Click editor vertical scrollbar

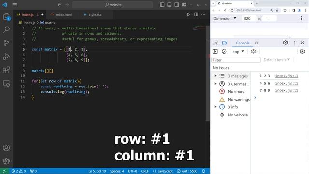208,73
